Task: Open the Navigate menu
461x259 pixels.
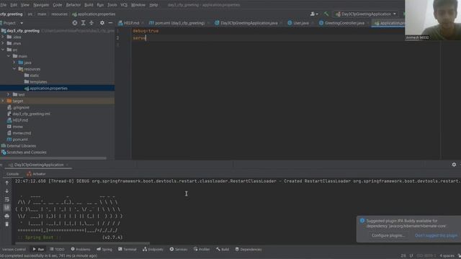Action: pos(41,5)
